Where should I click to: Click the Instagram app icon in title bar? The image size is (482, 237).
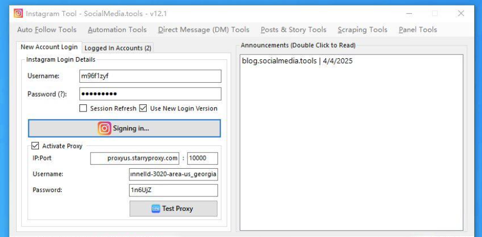pos(18,13)
